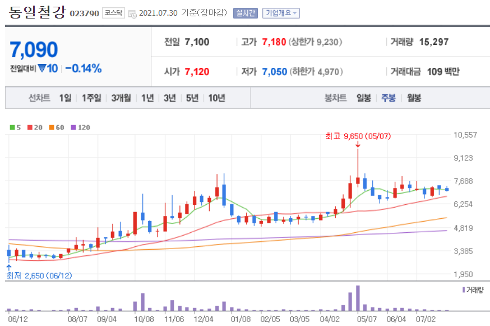This screenshot has height=326, width=490.
Task: Select the 월봉 monthly candle chart
Action: 414,98
